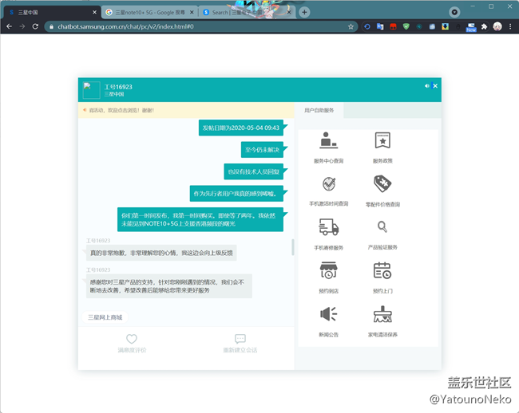Open the 服务中心查询 service center lookup icon
The width and height of the screenshot is (519, 413).
tap(328, 140)
